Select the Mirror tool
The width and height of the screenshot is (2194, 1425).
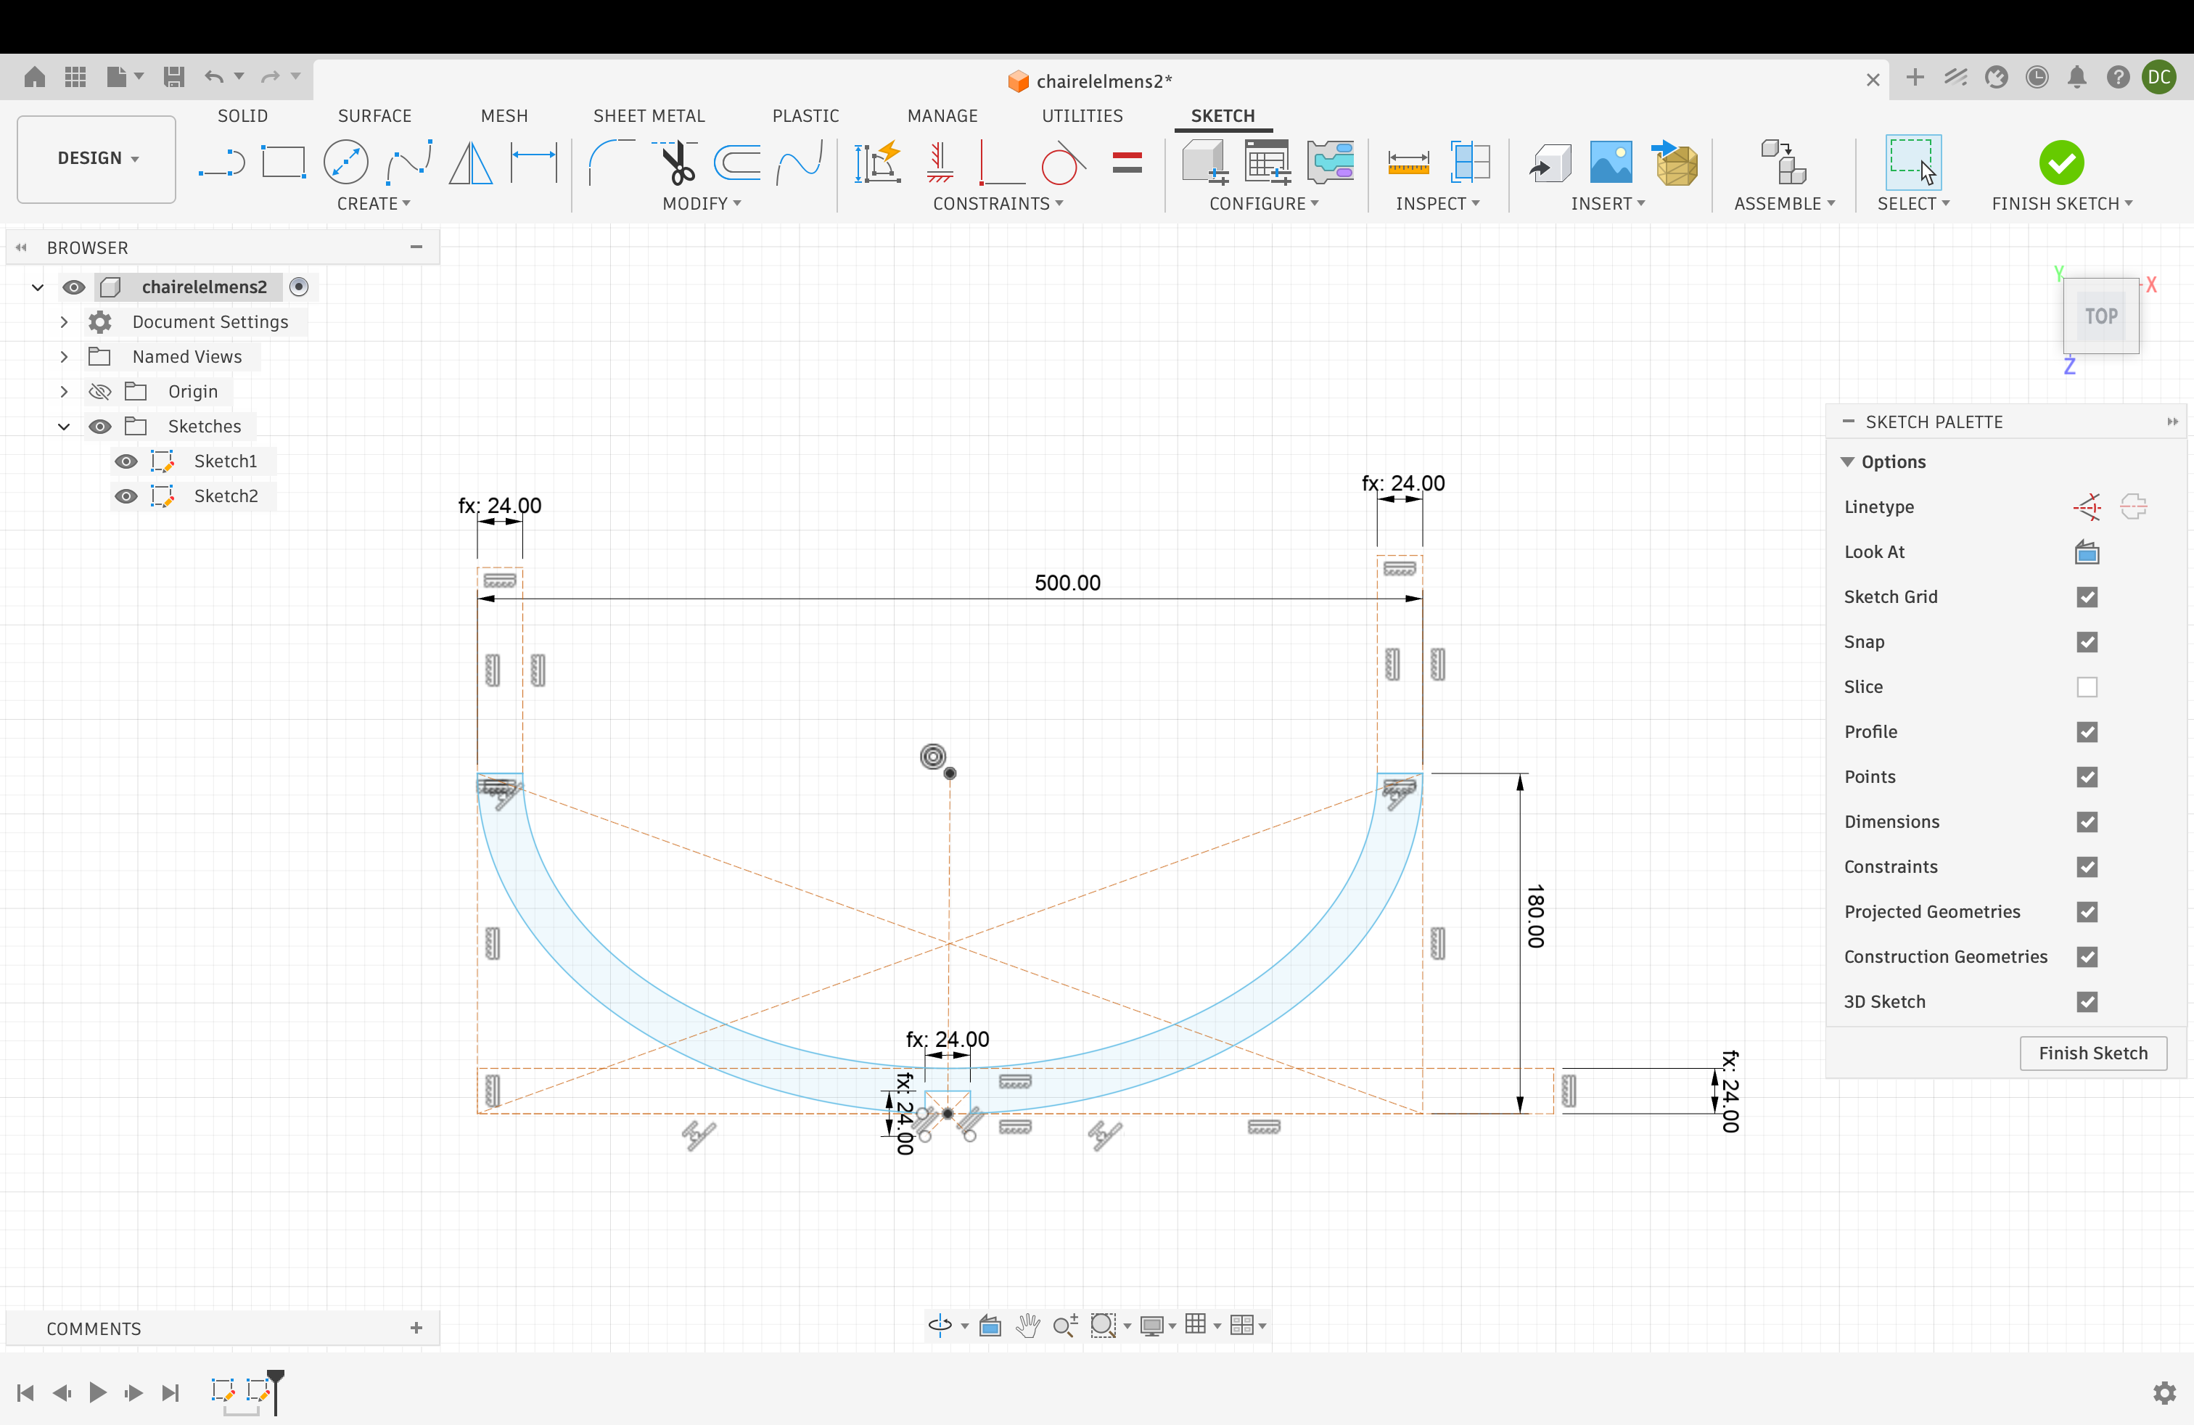pyautogui.click(x=471, y=163)
